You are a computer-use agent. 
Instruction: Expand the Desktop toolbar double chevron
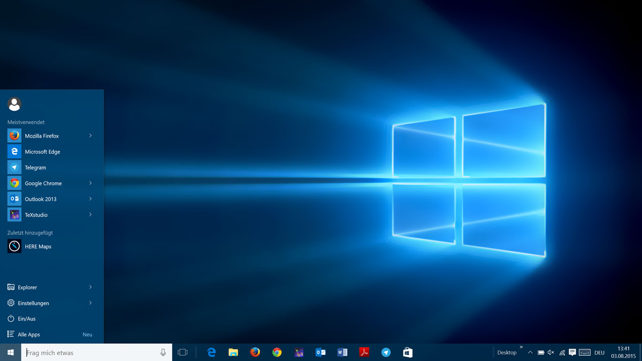tap(521, 347)
